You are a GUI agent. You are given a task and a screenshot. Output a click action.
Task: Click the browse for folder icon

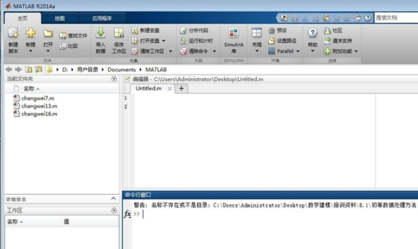(x=38, y=69)
